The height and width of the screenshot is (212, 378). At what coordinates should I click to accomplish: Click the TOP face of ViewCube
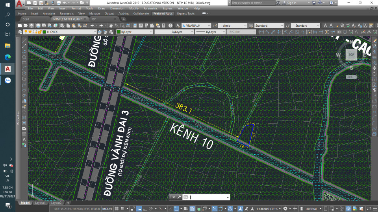[x=351, y=55]
